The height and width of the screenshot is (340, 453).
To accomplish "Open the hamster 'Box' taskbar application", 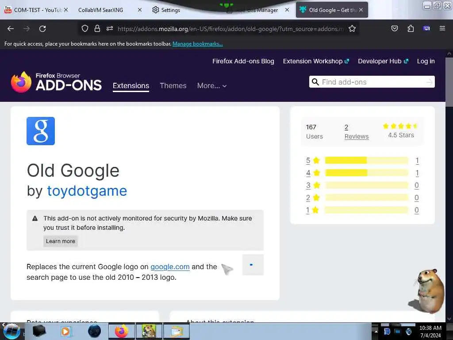I will tap(149, 331).
